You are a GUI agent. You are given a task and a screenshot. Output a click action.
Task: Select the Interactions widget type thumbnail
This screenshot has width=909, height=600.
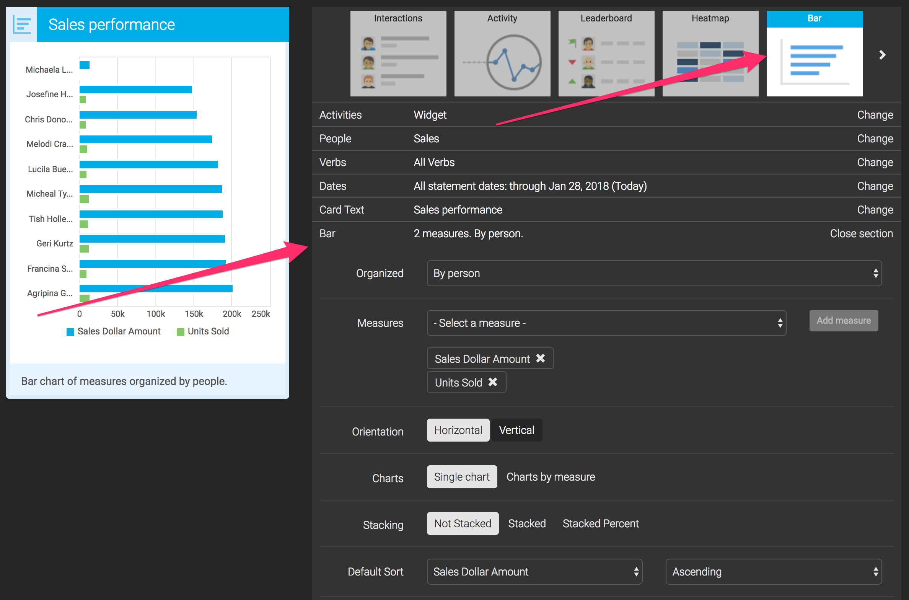[398, 54]
